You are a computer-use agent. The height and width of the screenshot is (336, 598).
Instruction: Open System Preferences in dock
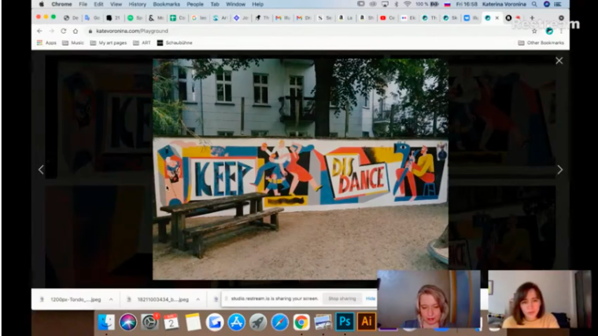click(149, 322)
